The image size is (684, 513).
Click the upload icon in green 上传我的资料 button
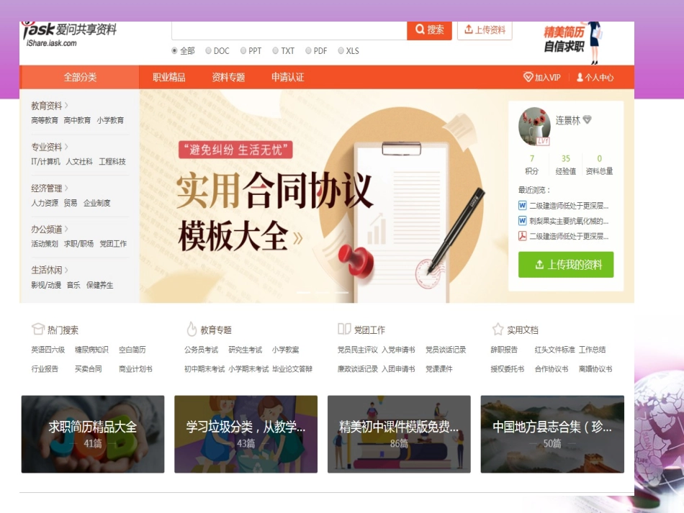coord(539,265)
